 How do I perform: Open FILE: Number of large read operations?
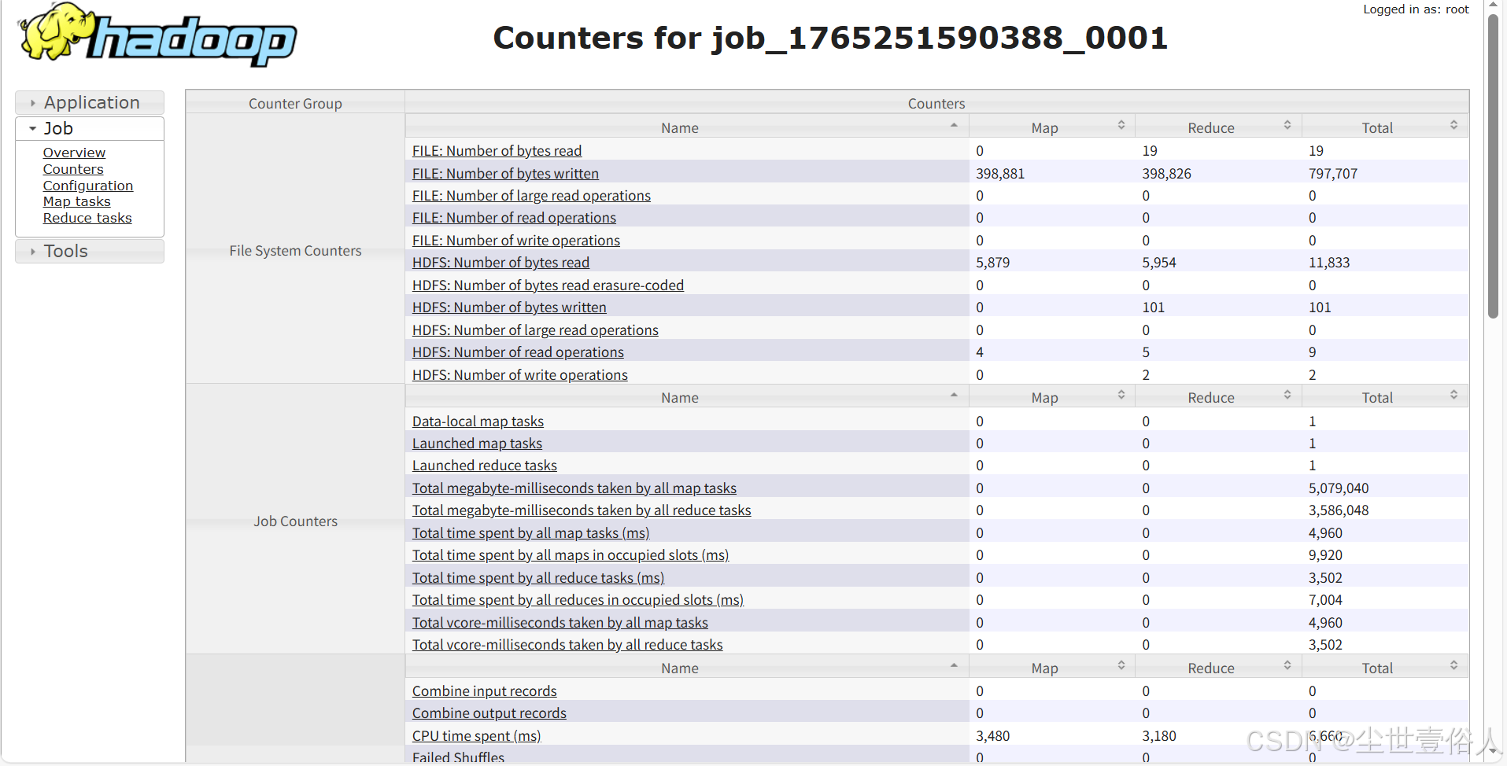pos(531,196)
